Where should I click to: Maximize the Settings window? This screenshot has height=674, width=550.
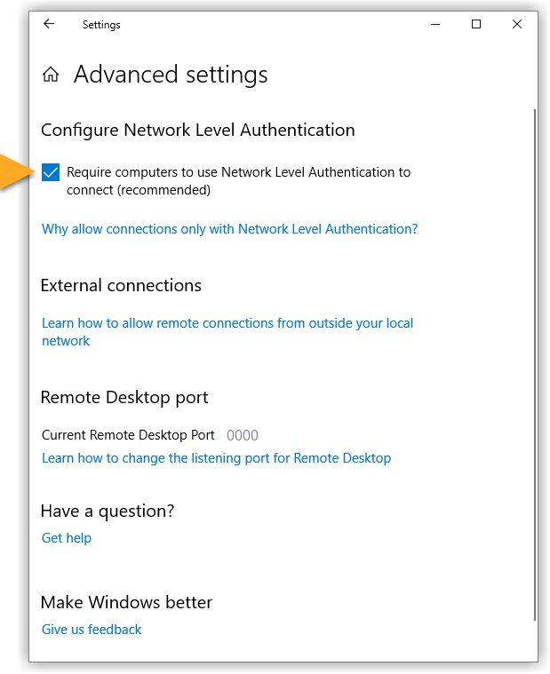[x=476, y=25]
